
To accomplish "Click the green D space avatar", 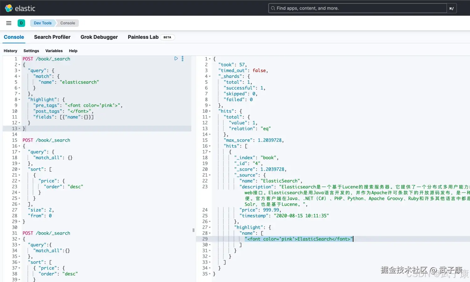I will (x=21, y=23).
